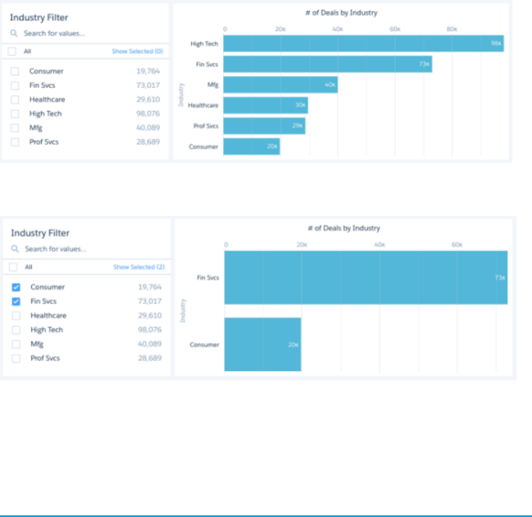Check Mfg in the bottom Industry Filter

16,344
